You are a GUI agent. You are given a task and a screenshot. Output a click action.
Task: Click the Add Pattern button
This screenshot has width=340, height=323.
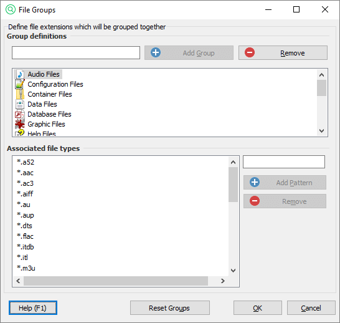285,182
